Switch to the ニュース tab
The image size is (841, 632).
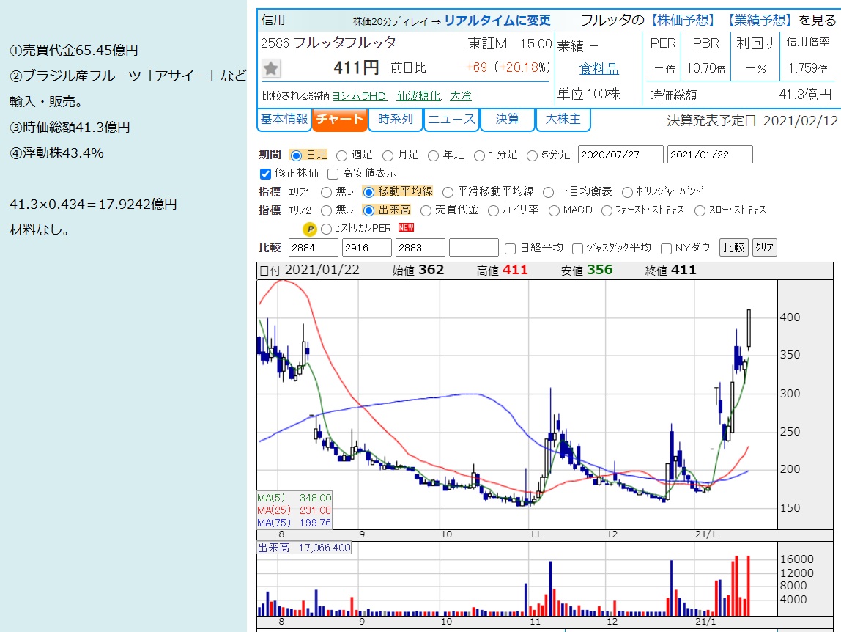coord(451,120)
